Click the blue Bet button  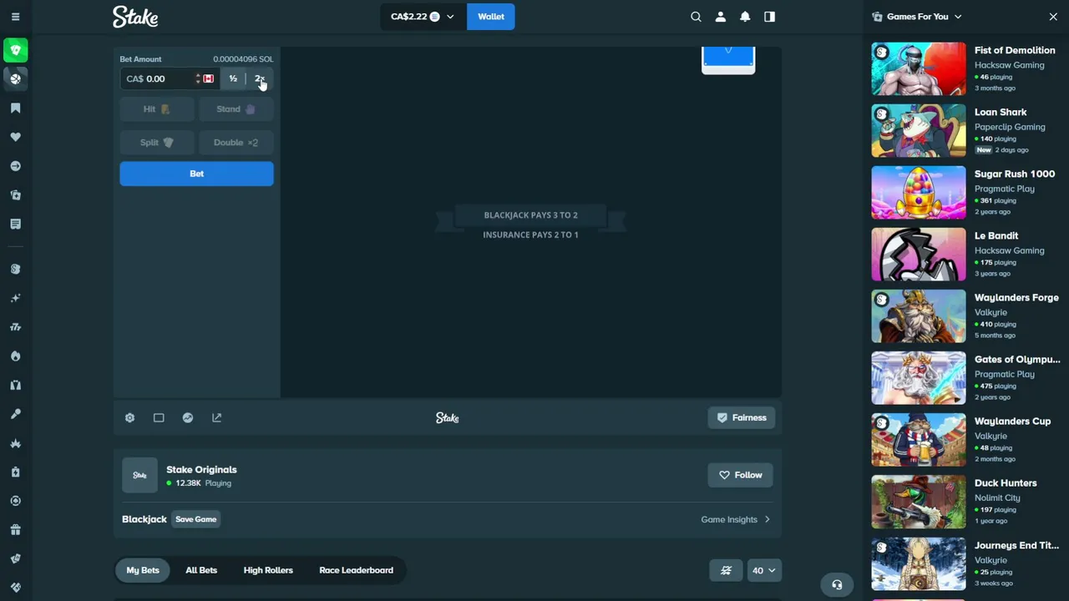[196, 174]
